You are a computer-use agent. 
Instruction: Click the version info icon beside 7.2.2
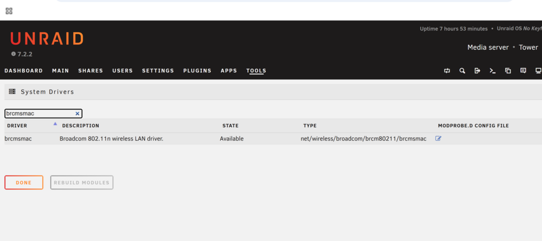pyautogui.click(x=14, y=54)
